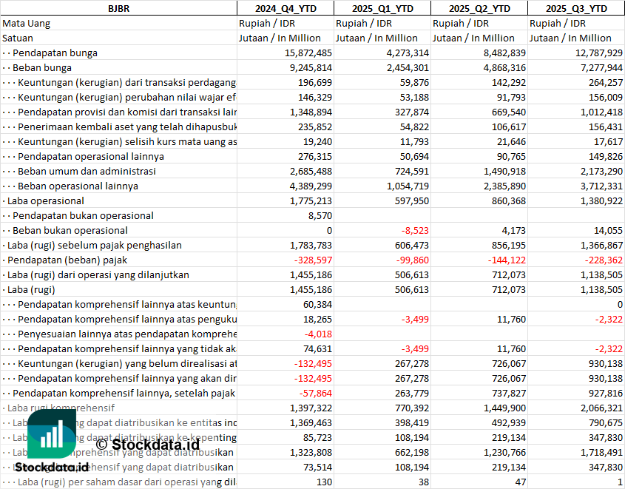Click the value 856,195
The width and height of the screenshot is (625, 489).
509,245
